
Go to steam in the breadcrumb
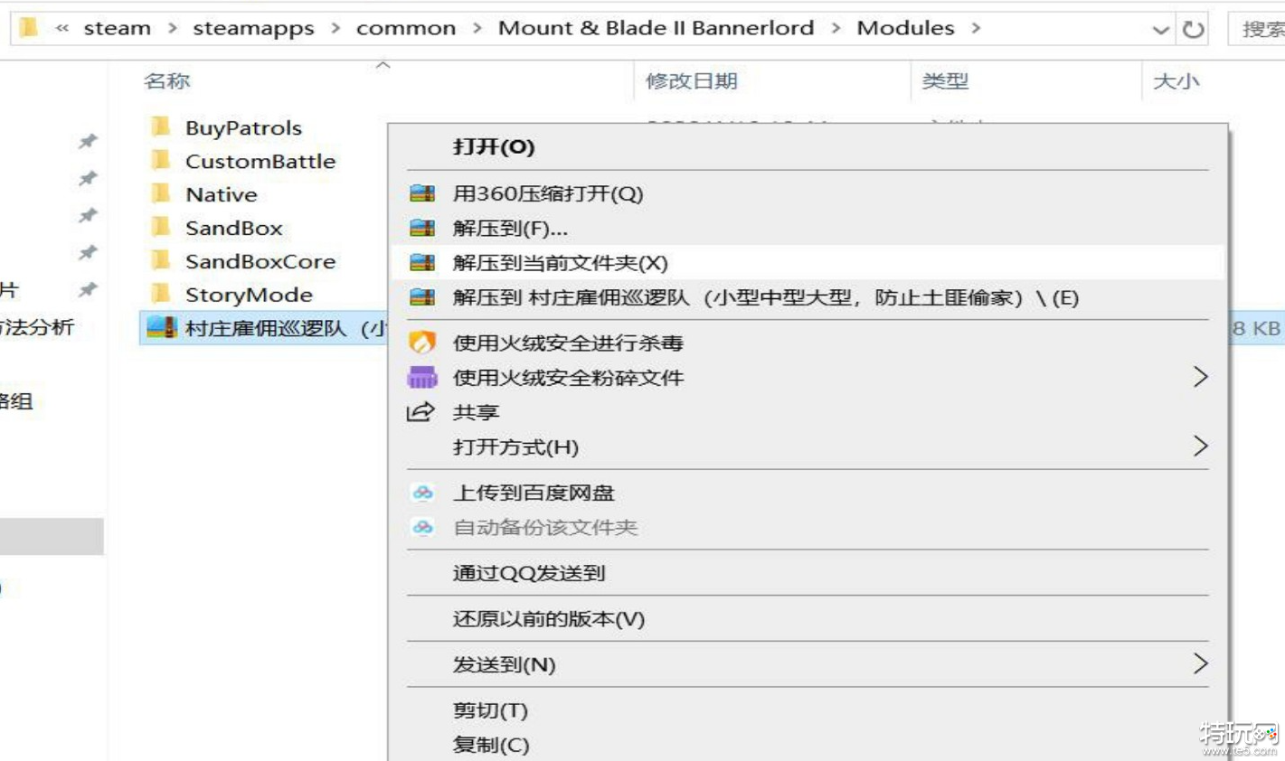coord(118,28)
